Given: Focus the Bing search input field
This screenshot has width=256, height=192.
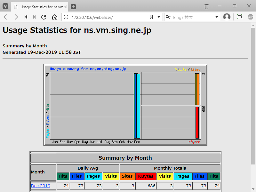Looking at the screenshot, I should (192, 17).
